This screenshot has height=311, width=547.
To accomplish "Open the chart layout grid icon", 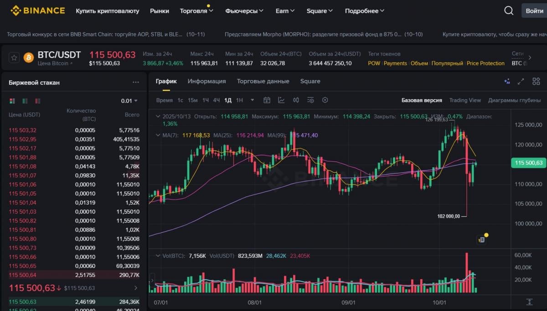I will tap(536, 81).
